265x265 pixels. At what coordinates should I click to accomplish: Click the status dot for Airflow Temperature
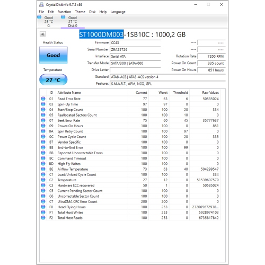[x=43, y=169]
